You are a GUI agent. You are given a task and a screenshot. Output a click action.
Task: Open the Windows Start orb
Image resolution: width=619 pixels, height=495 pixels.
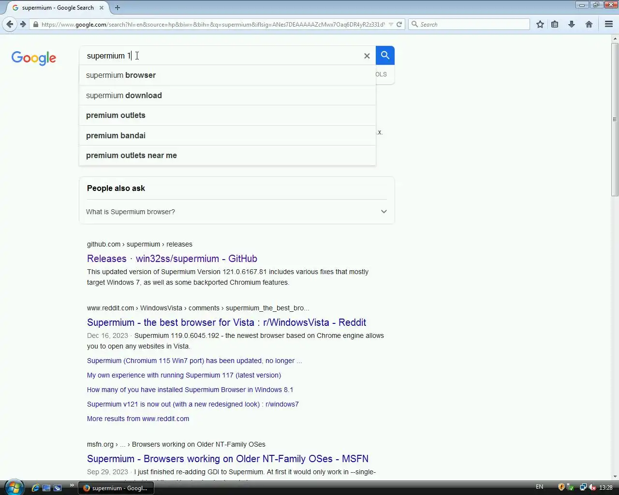pos(13,487)
